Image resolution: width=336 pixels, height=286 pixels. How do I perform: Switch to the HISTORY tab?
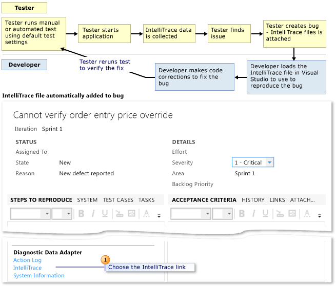pos(253,200)
